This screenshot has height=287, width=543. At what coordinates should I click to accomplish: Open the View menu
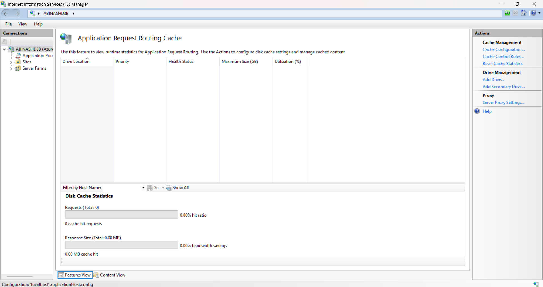point(23,24)
